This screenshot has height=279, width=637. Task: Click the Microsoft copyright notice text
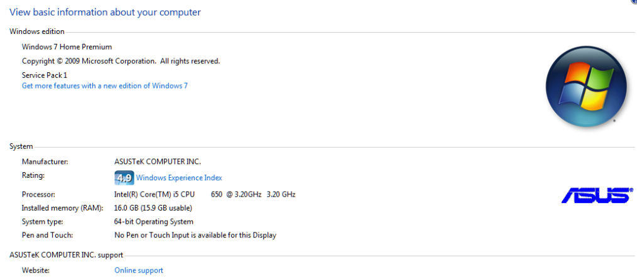point(121,61)
